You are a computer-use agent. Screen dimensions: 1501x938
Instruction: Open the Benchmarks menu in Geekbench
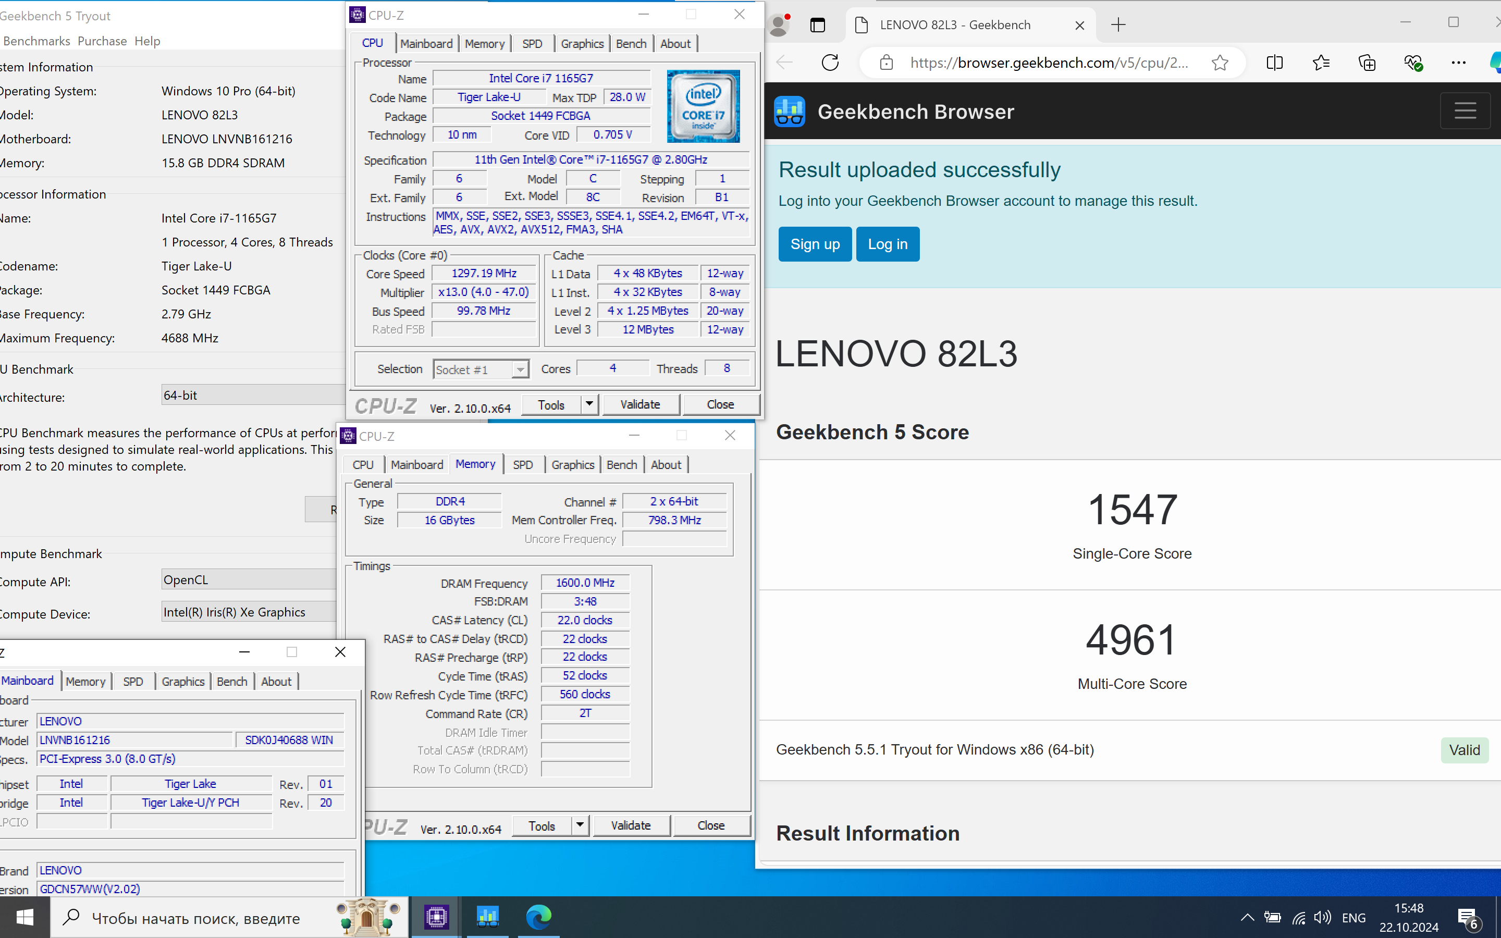(36, 41)
